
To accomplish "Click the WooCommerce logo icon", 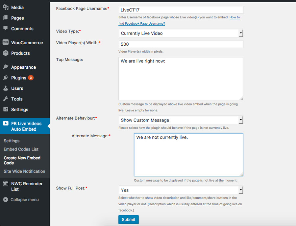I will click(x=6, y=42).
